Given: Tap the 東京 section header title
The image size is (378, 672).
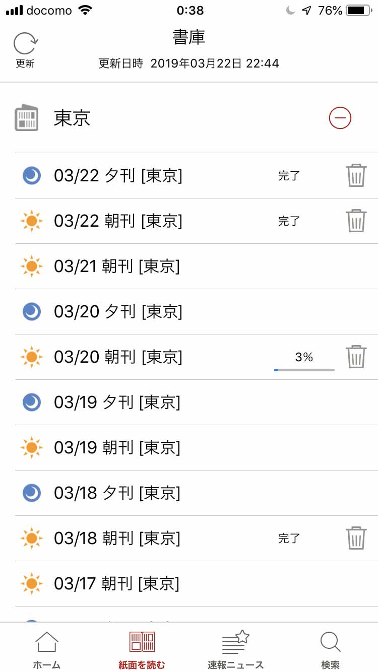Looking at the screenshot, I should (72, 118).
